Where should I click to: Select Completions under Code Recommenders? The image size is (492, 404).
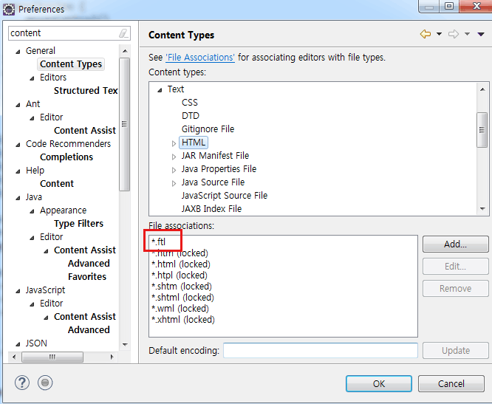point(66,157)
